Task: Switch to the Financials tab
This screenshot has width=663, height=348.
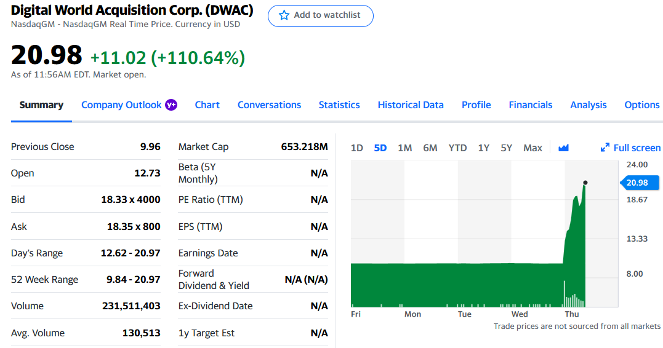Action: coord(530,105)
